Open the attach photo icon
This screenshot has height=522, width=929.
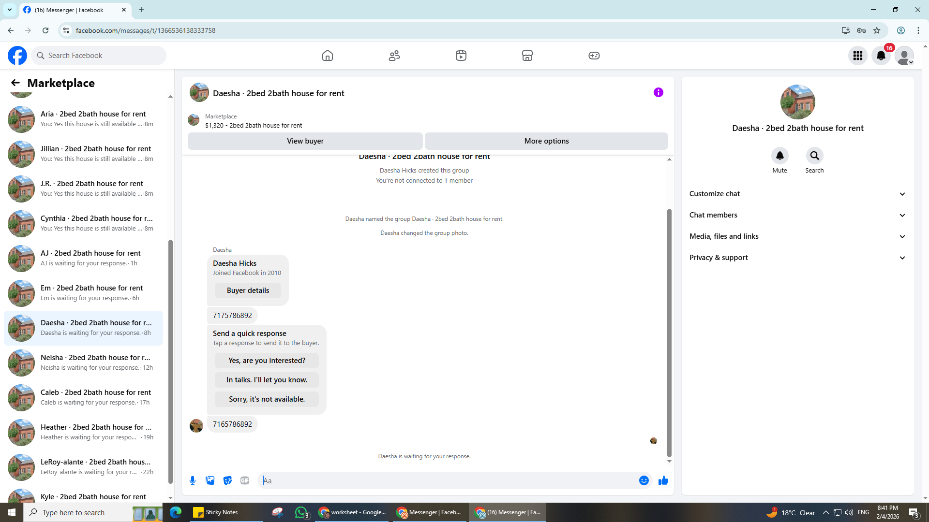[210, 480]
